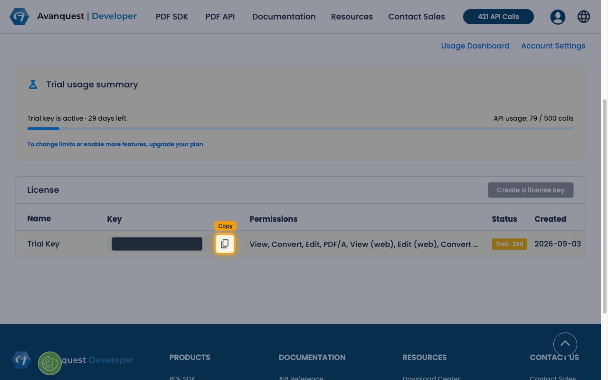Click the trial flask icon
Image resolution: width=608 pixels, height=380 pixels.
click(x=33, y=85)
